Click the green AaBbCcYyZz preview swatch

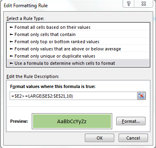click(72, 121)
